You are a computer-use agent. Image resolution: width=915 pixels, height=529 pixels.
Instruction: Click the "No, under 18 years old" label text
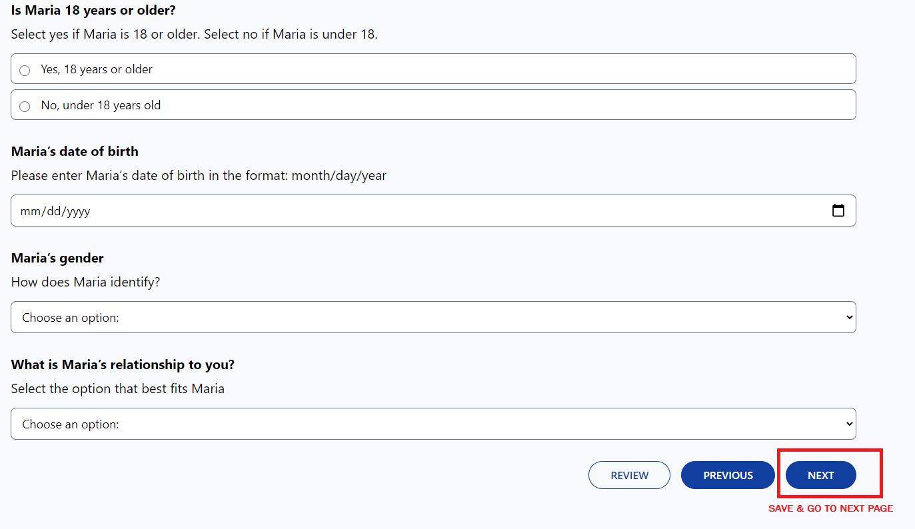101,105
